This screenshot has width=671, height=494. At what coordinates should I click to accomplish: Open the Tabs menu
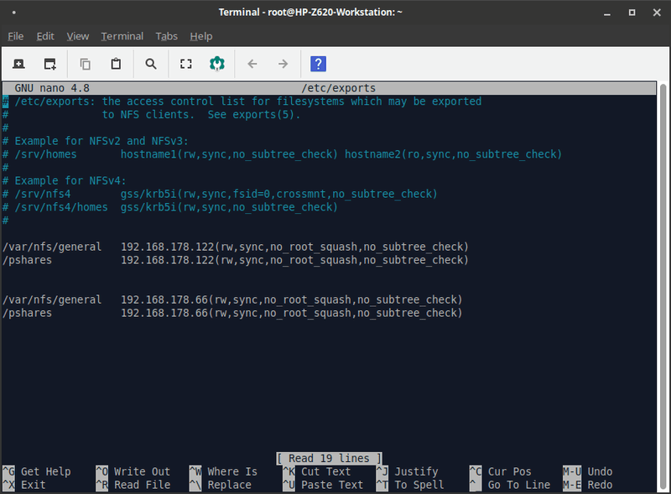(166, 36)
